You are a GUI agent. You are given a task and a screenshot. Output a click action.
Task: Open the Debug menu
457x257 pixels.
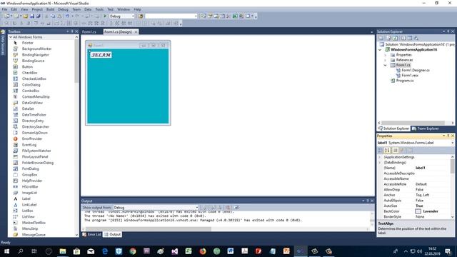(63, 9)
